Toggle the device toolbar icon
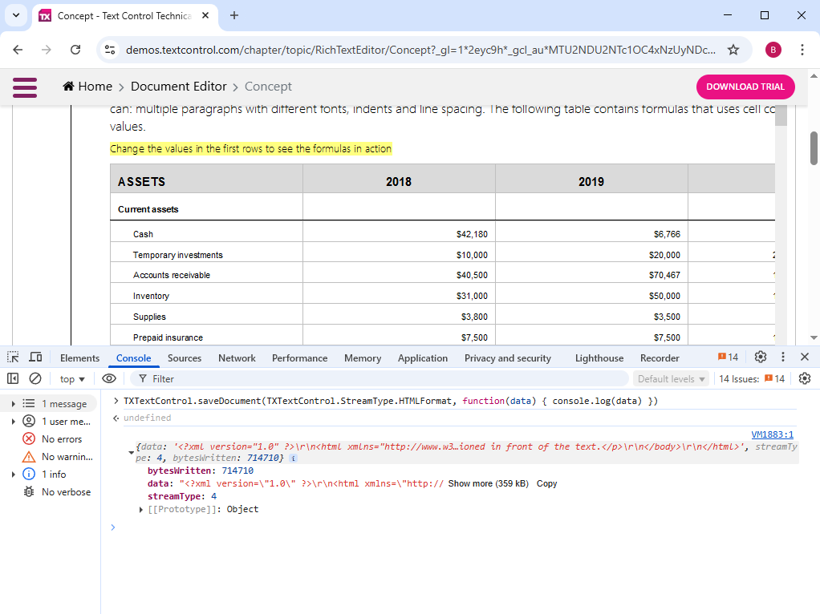The height and width of the screenshot is (614, 820). tap(35, 357)
